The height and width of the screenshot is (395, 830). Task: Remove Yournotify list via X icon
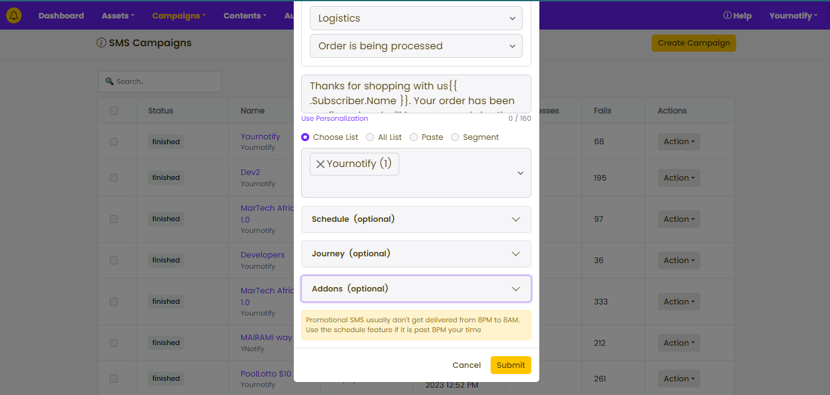click(x=320, y=164)
